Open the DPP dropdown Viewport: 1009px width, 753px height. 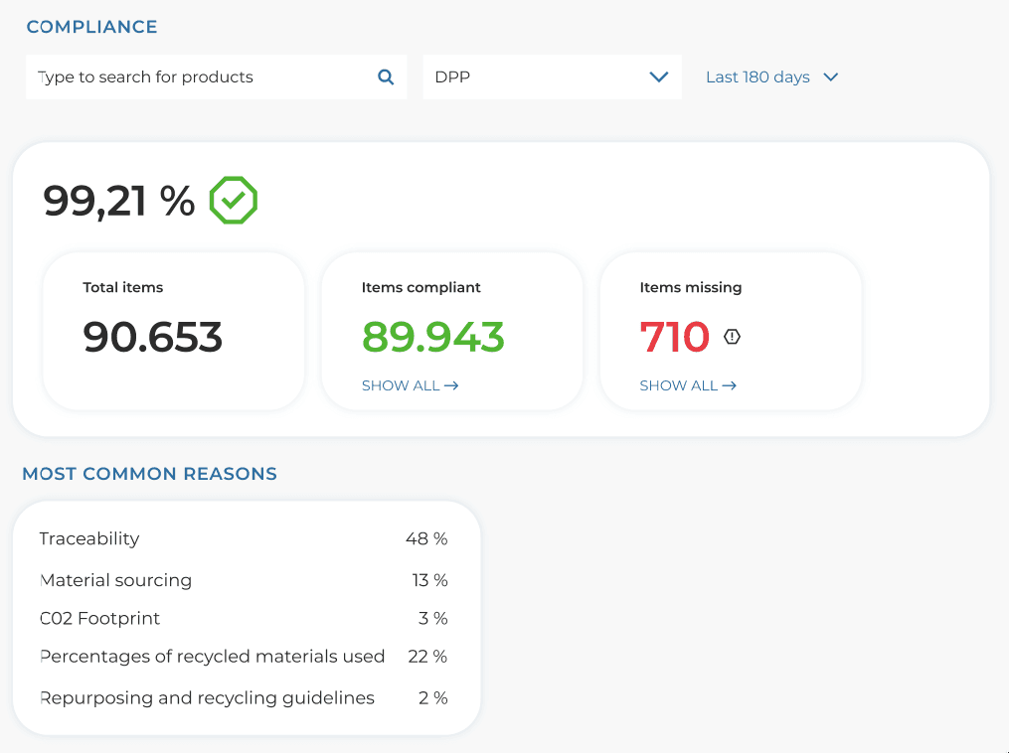click(552, 75)
